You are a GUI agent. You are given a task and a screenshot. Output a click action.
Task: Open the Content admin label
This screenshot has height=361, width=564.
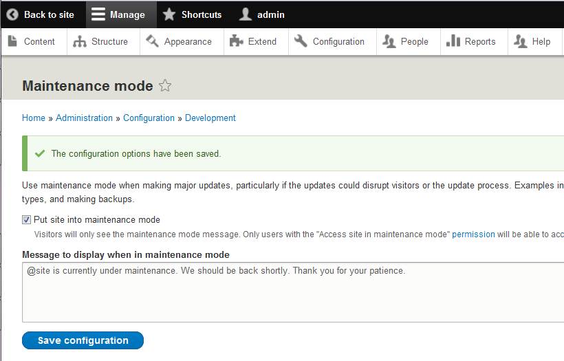pos(39,41)
